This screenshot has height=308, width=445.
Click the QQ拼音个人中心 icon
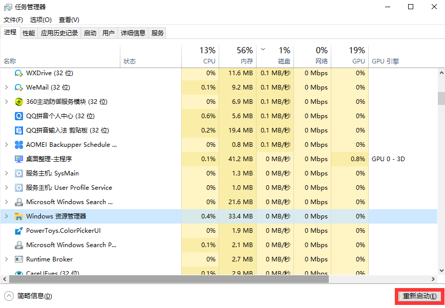click(19, 116)
